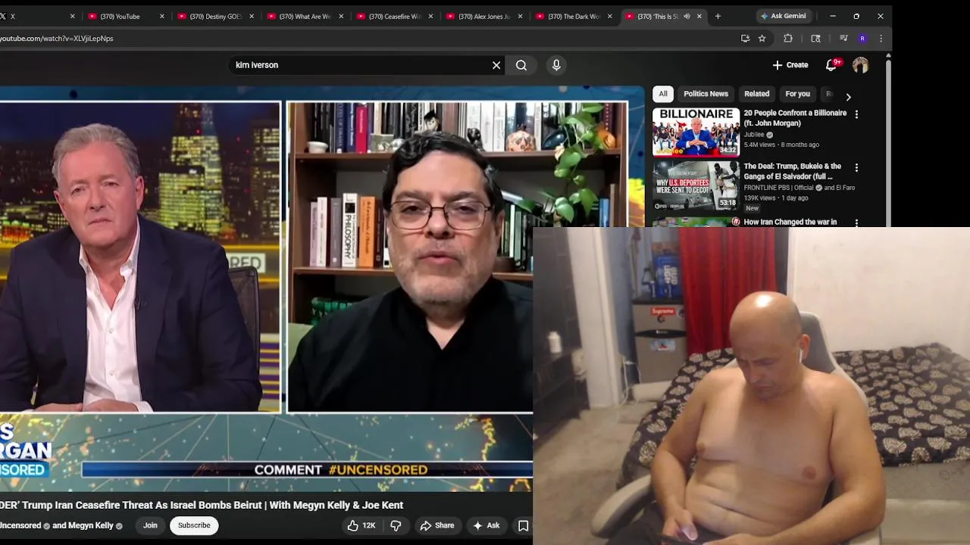970x545 pixels.
Task: Open options for How Iran Changed the war
Action: [856, 223]
